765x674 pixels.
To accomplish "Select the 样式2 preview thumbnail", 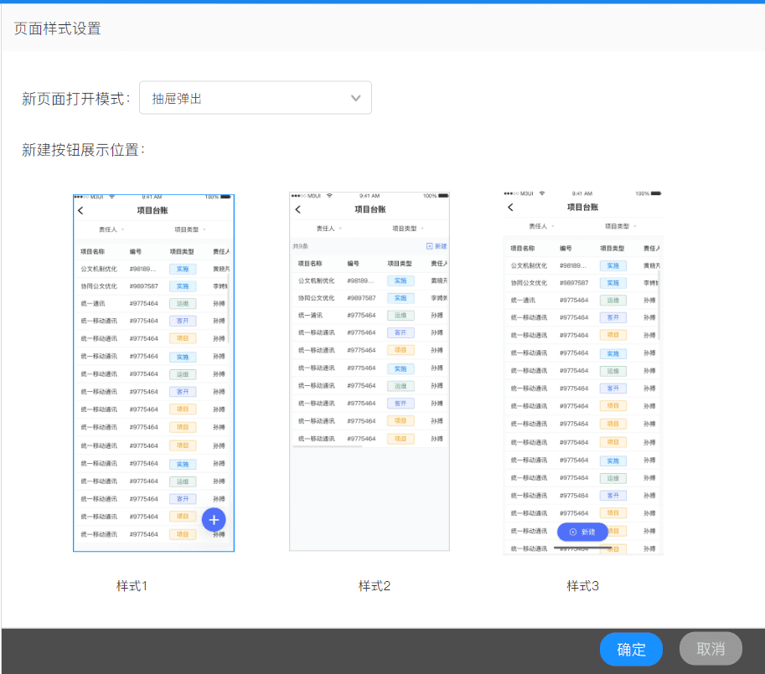I will [370, 372].
